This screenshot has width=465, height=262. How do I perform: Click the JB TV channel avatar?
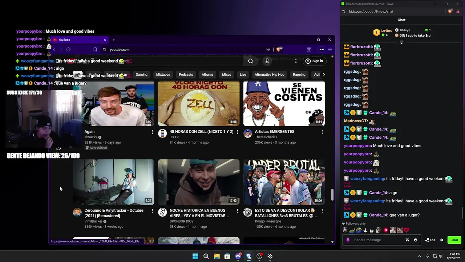point(162,134)
